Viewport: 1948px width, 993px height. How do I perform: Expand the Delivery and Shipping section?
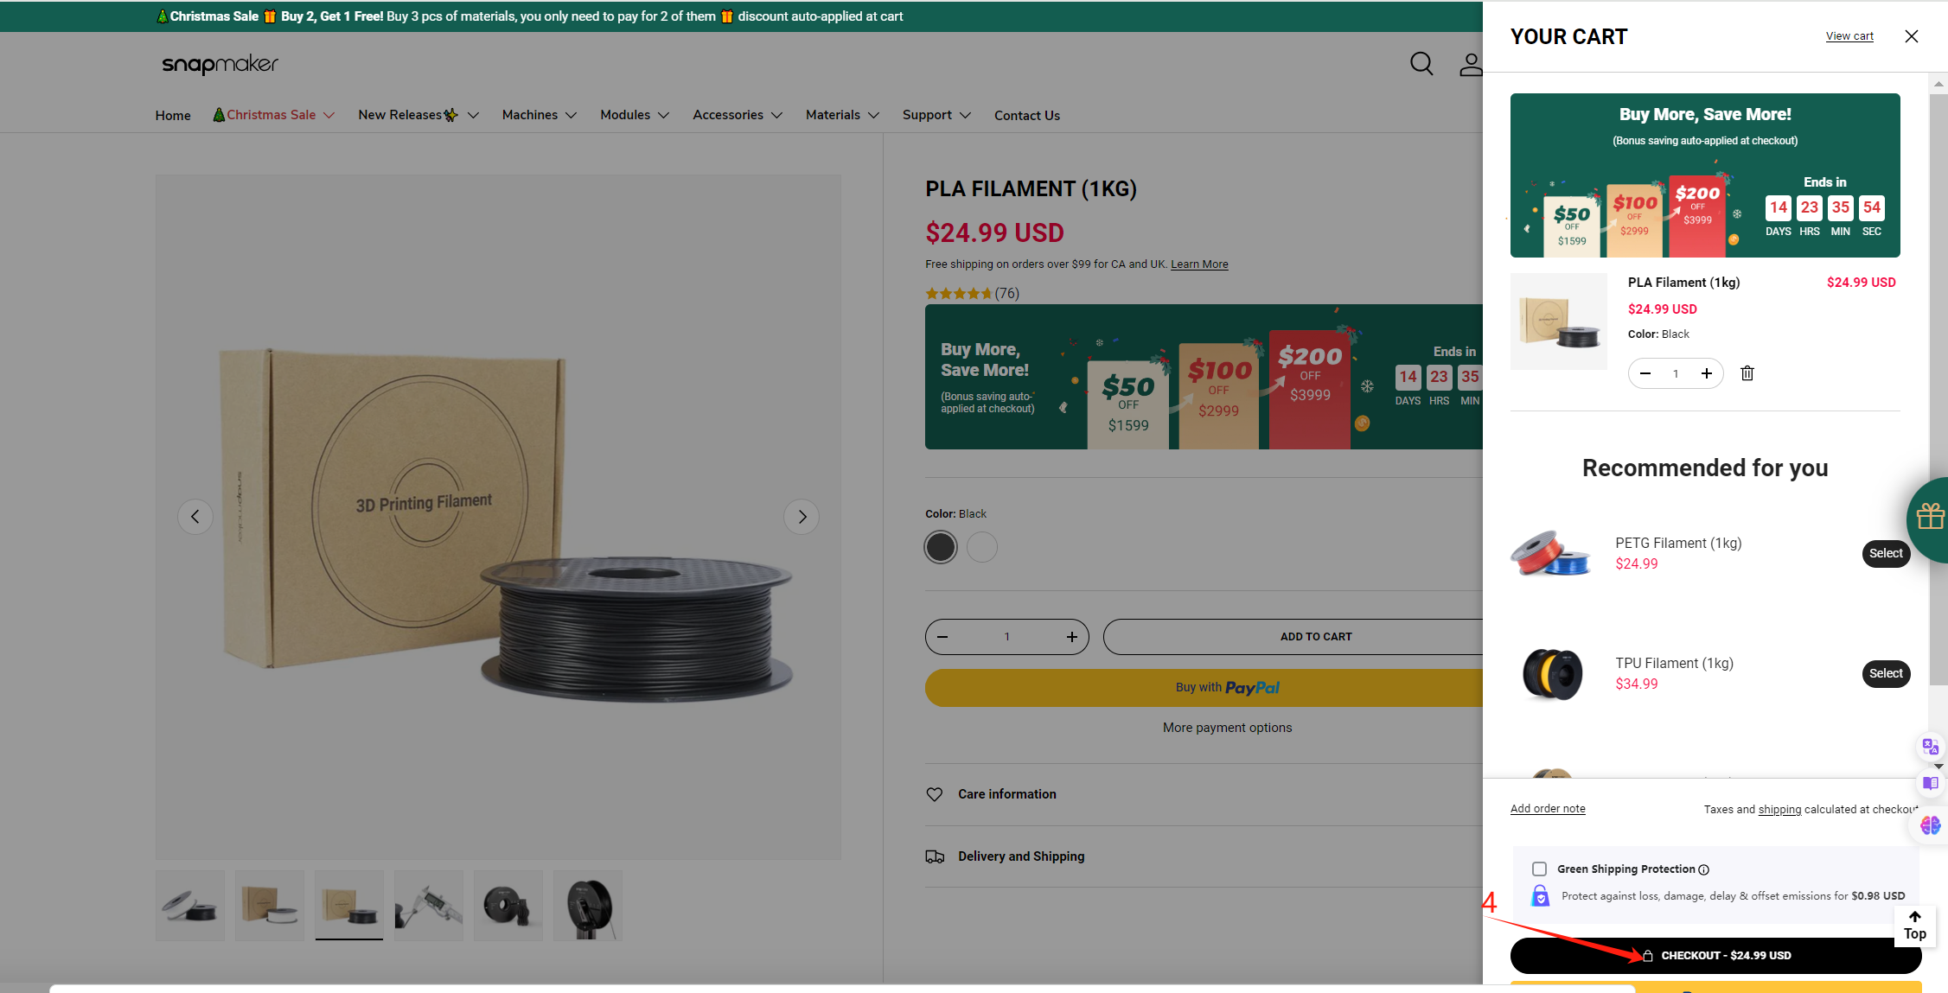tap(1021, 856)
